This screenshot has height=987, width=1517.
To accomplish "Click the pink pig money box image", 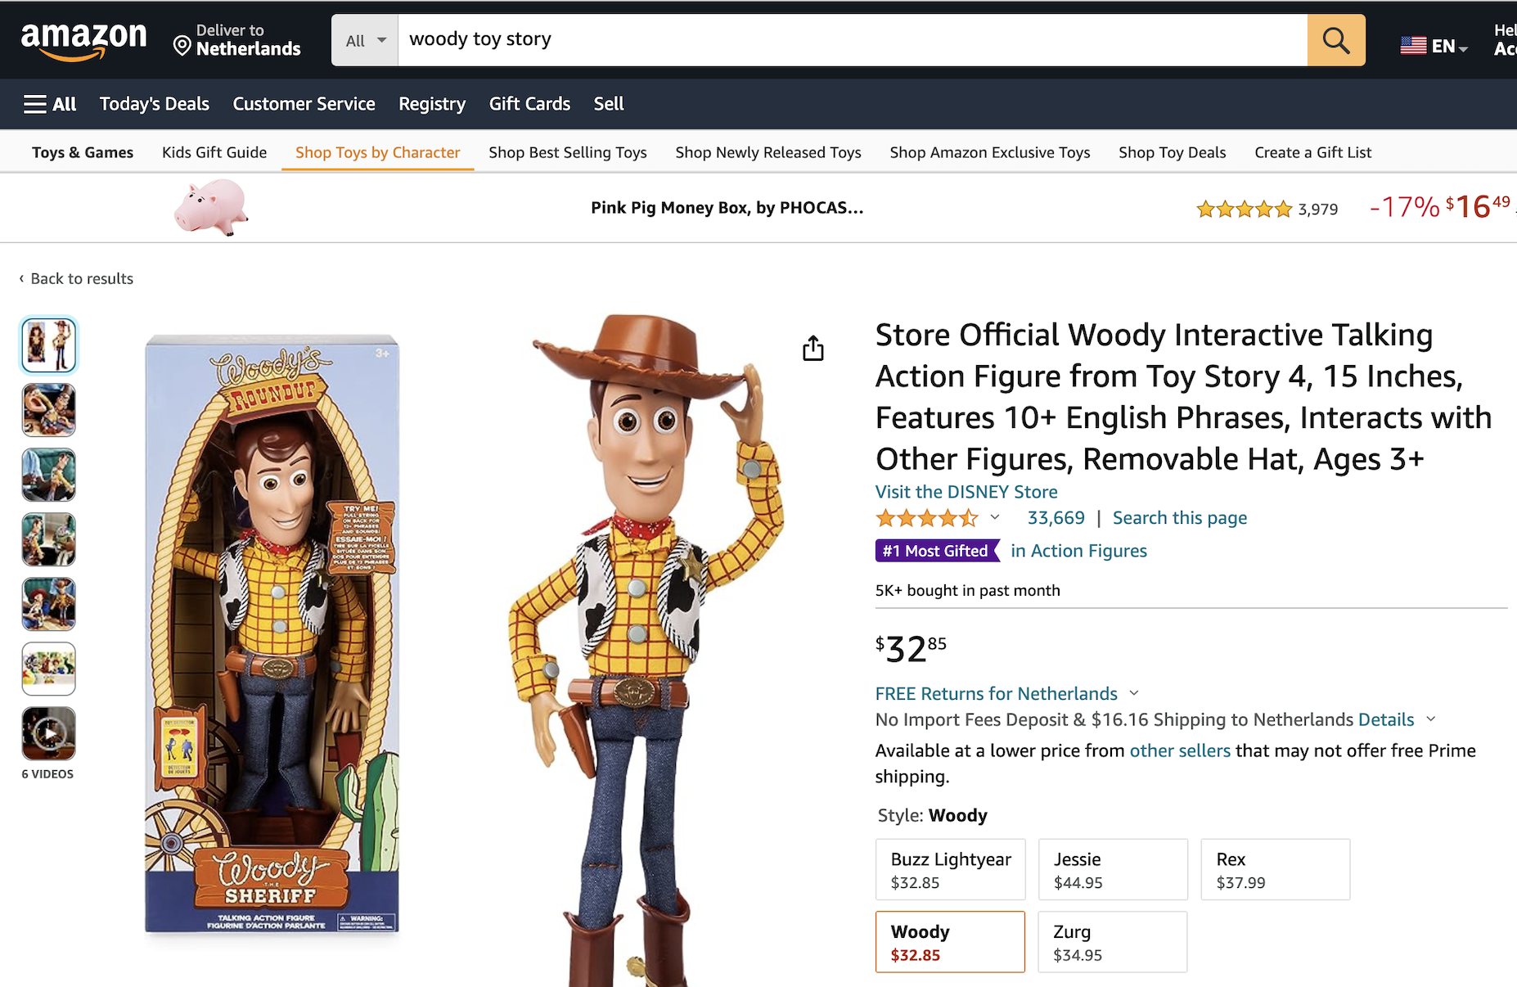I will [210, 208].
